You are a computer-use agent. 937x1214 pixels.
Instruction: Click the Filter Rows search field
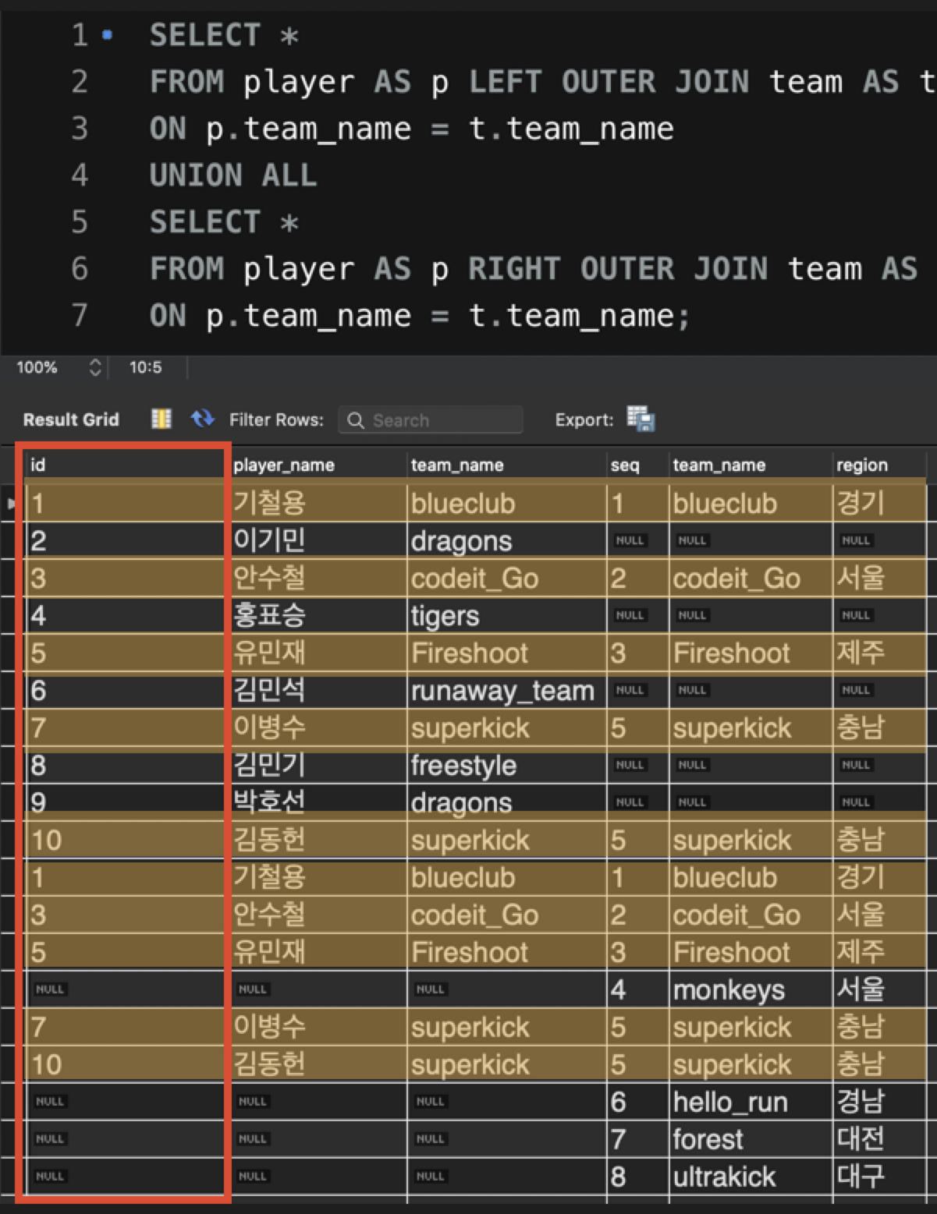tap(431, 420)
